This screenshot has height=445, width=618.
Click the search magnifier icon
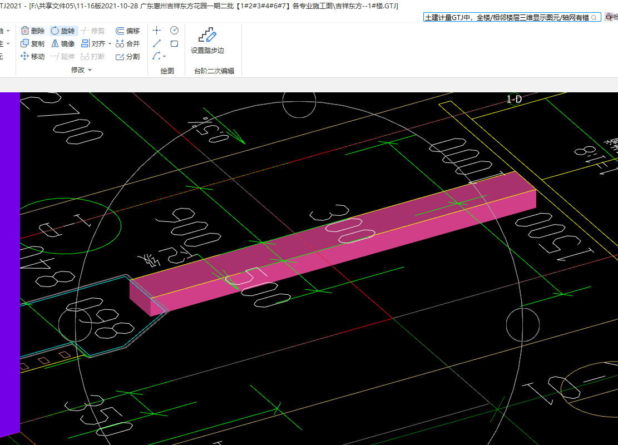pyautogui.click(x=594, y=17)
